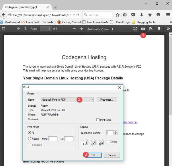
Task: Open the Automatic Zoom dropdown
Action: tap(100, 29)
